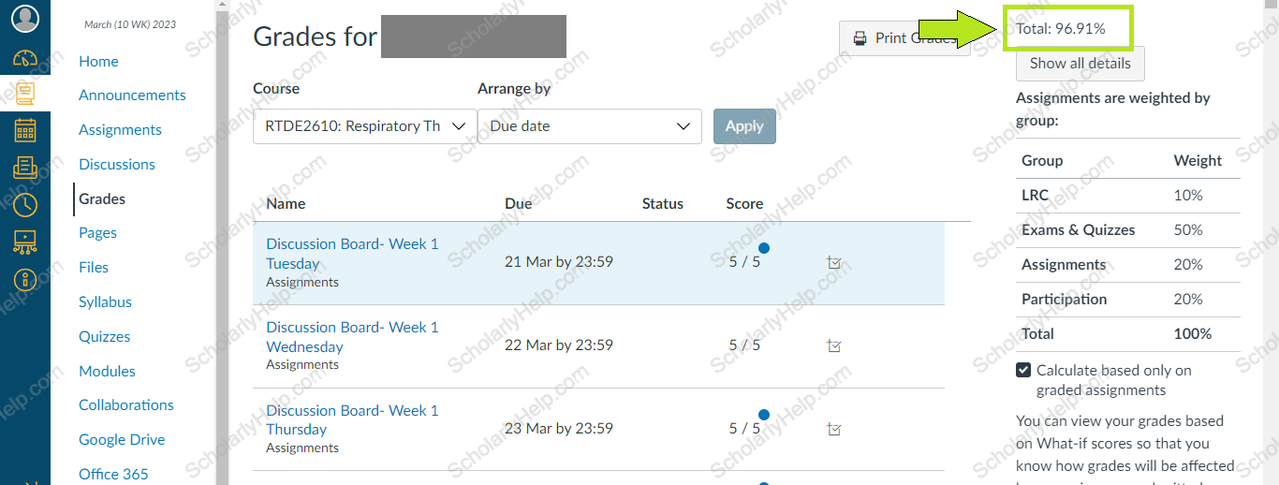The width and height of the screenshot is (1279, 485).
Task: Go to Dashboard via speedometer icon
Action: click(x=25, y=59)
